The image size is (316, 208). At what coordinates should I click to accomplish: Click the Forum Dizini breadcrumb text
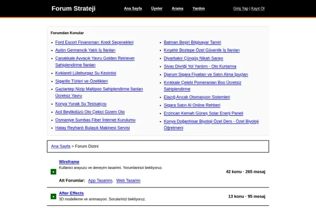pyautogui.click(x=87, y=146)
